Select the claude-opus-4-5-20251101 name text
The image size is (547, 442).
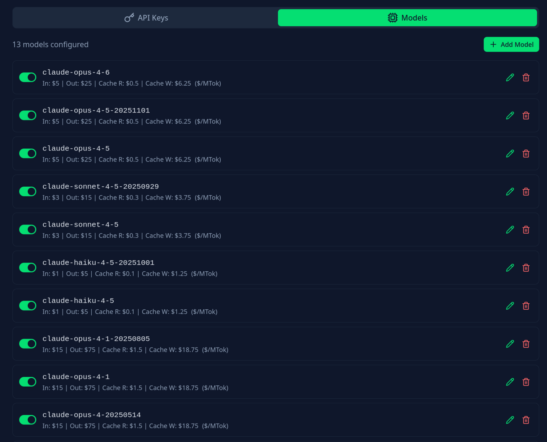(x=96, y=111)
